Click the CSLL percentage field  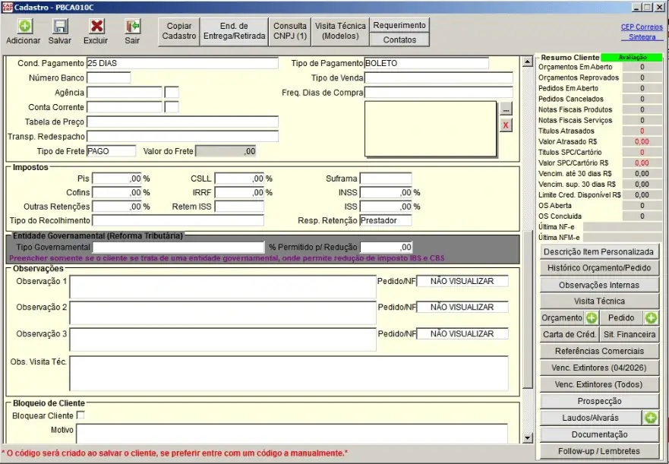pos(239,179)
